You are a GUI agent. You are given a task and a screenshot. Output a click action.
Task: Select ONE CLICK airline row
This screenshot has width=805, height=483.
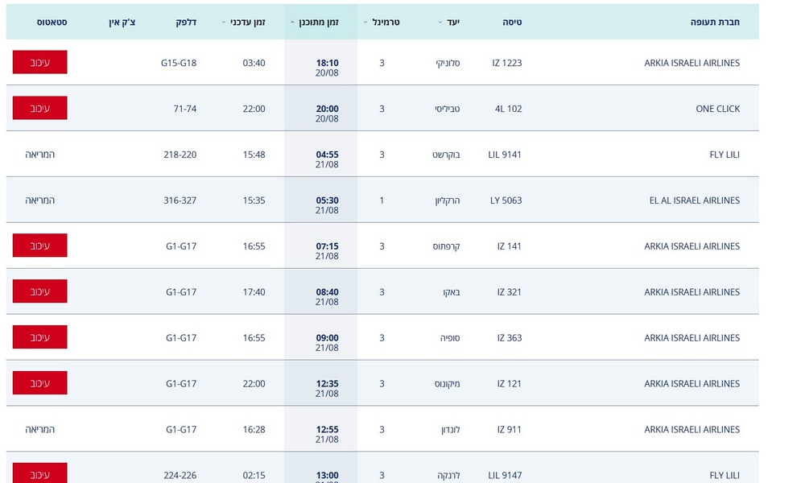pyautogui.click(x=382, y=109)
